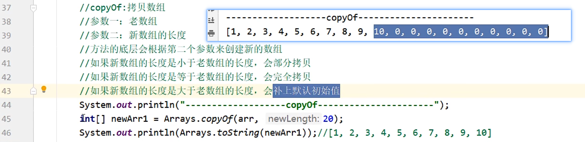The image size is (585, 142).
Task: Click the Print console output icon
Action: click(x=211, y=33)
